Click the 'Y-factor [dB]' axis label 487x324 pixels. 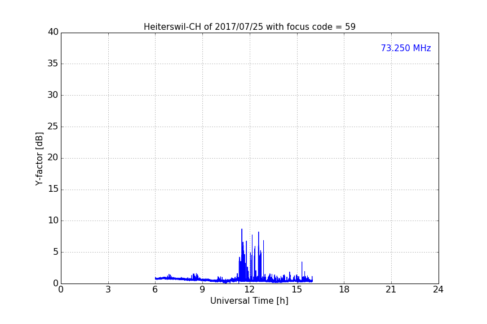(39, 159)
